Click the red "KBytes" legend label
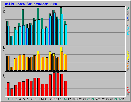The height and width of the screenshot is (102, 131). [x=128, y=92]
